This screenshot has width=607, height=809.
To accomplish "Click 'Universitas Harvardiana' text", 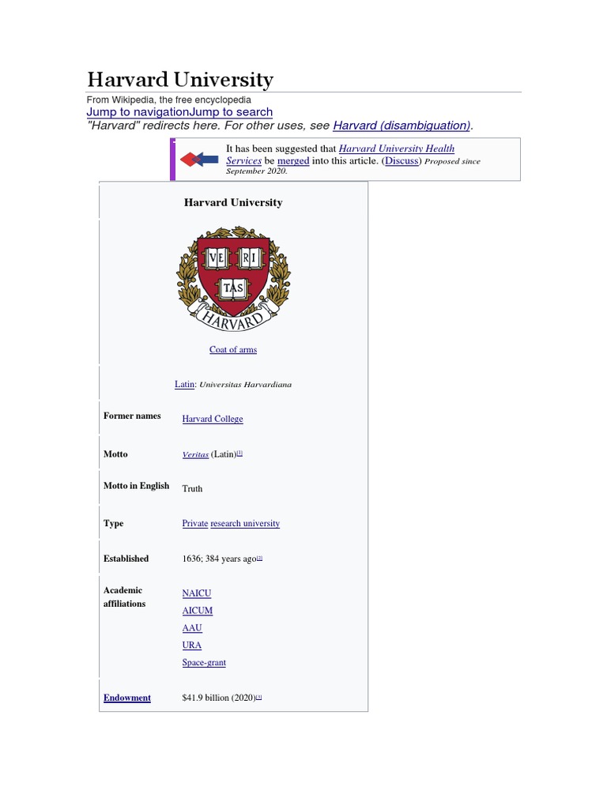I will click(x=246, y=385).
